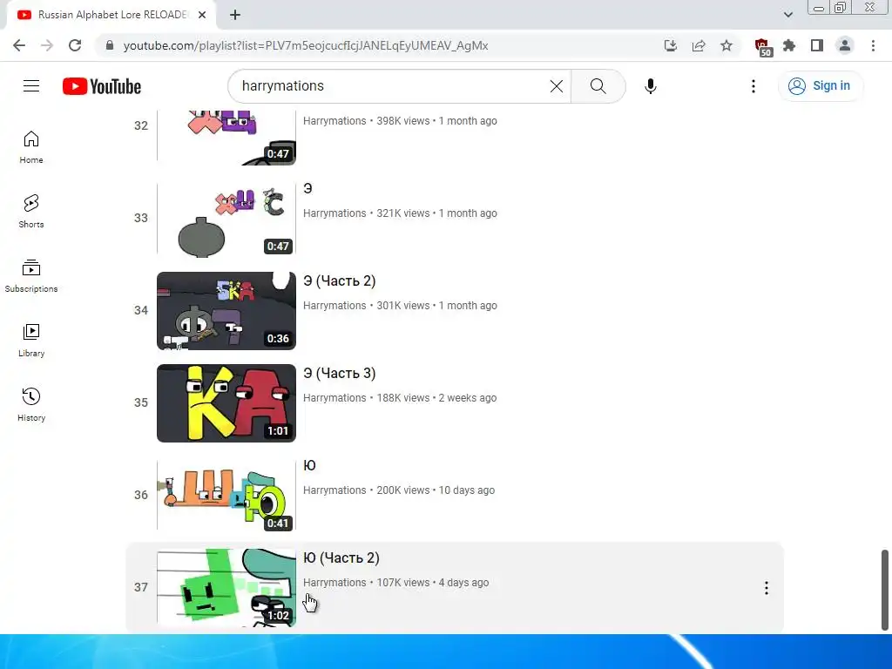The image size is (892, 669).
Task: Open video titled Ю
Action: [309, 465]
